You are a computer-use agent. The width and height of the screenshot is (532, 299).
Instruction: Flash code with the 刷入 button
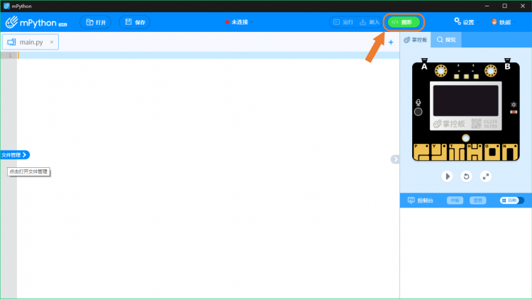(370, 22)
